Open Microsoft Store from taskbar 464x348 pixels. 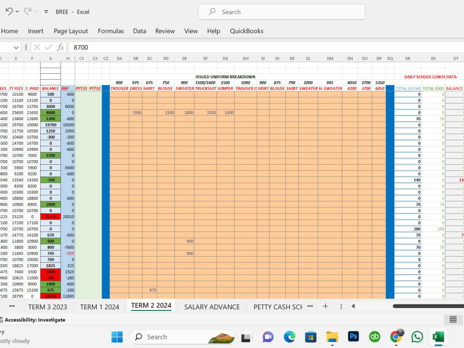pos(310,337)
